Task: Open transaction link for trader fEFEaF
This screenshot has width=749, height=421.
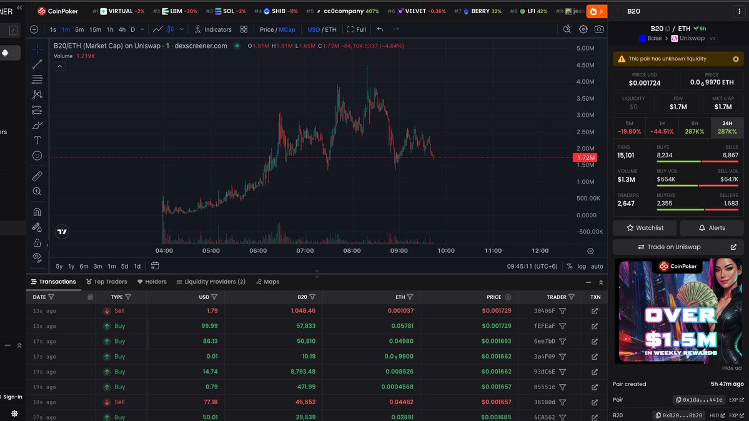Action: click(x=595, y=327)
